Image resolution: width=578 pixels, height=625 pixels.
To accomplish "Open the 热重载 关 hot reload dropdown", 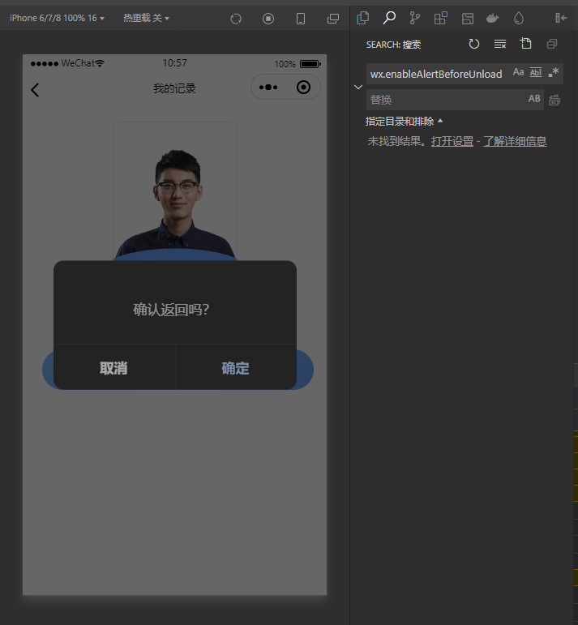I will pos(146,19).
